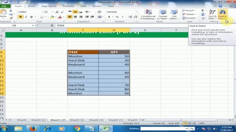Click the Excel Help question mark icon

coord(221,6)
